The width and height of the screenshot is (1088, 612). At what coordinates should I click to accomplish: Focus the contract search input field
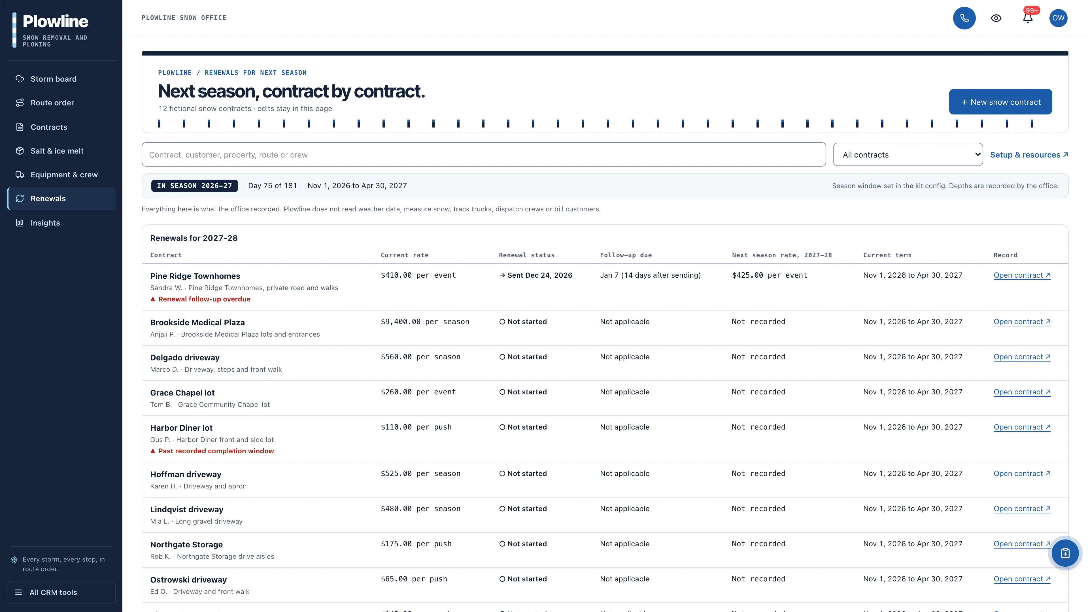pyautogui.click(x=484, y=155)
